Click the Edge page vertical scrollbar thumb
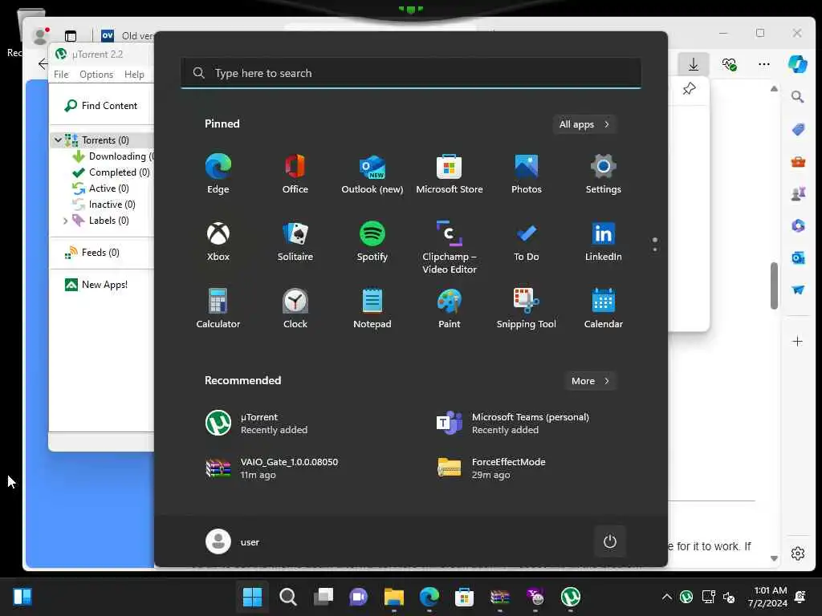The width and height of the screenshot is (822, 616). tap(774, 286)
